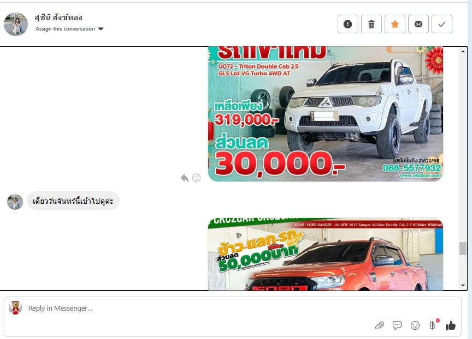Image resolution: width=472 pixels, height=339 pixels.
Task: Attach a file with paperclip icon
Action: [379, 325]
